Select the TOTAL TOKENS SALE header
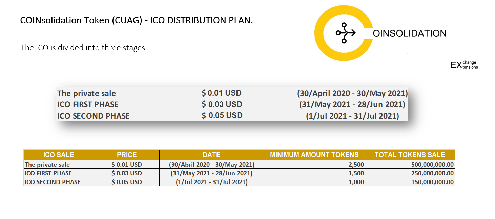This screenshot has width=495, height=219. pyautogui.click(x=410, y=155)
